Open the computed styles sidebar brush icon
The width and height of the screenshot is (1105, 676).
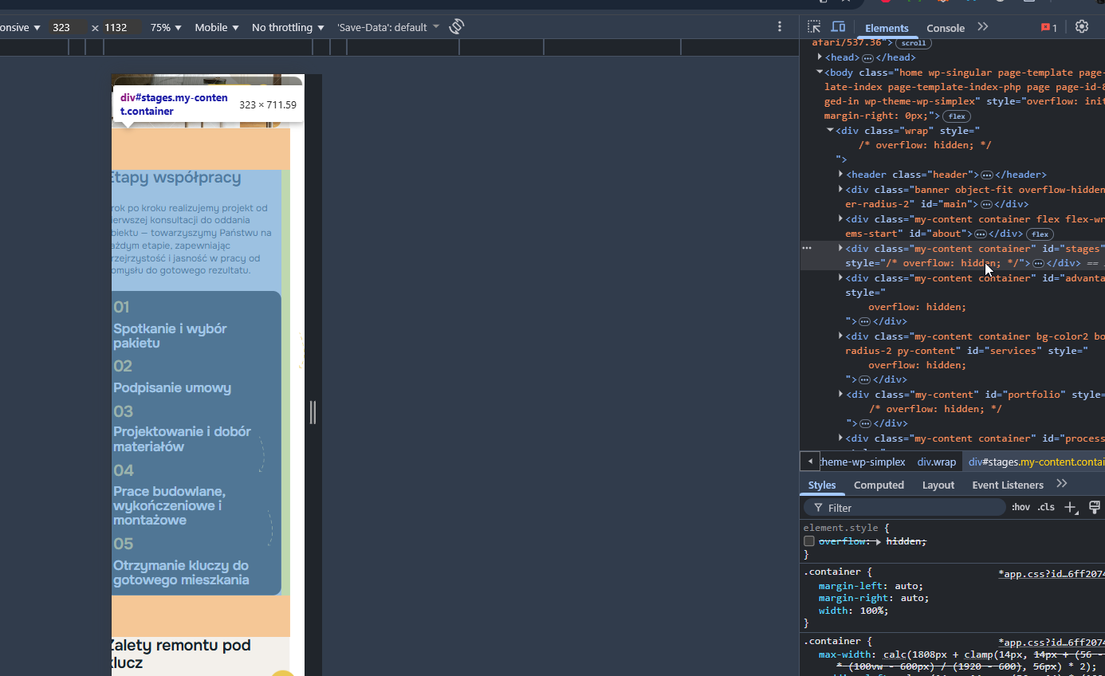point(1095,508)
